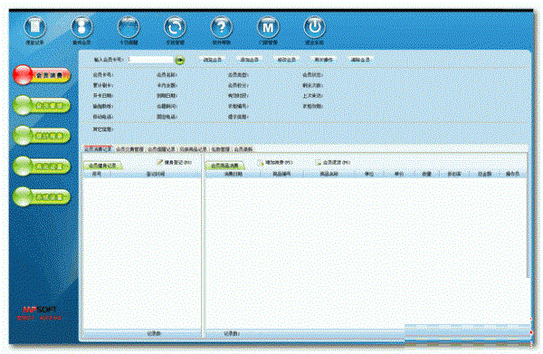Click the 增加消费 toolbar item
The width and height of the screenshot is (543, 354).
(x=275, y=162)
